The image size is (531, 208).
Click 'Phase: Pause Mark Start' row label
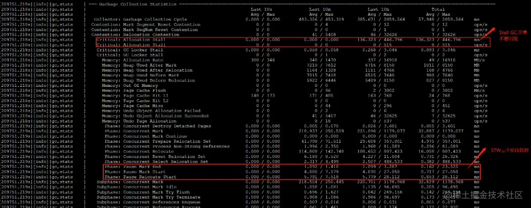(x=136, y=172)
